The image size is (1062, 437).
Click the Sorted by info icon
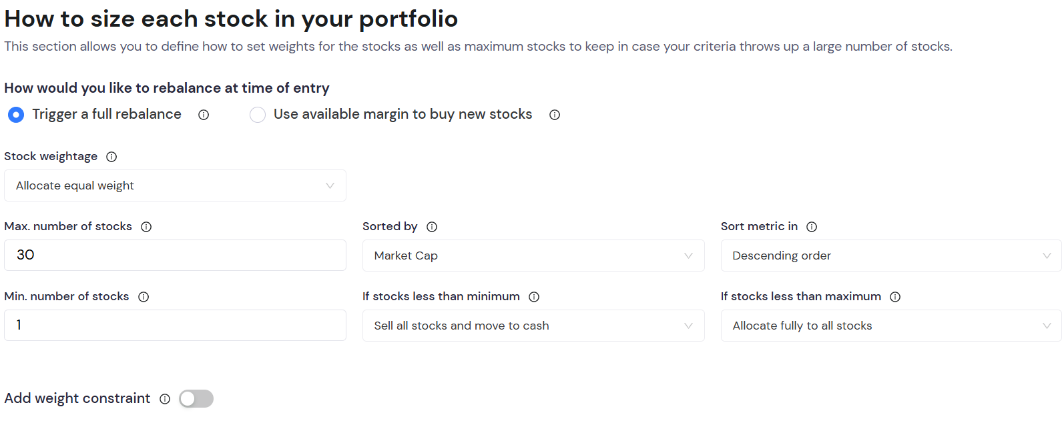[432, 227]
